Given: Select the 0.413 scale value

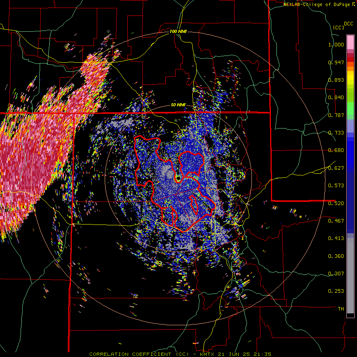Looking at the screenshot, I should pyautogui.click(x=336, y=238).
